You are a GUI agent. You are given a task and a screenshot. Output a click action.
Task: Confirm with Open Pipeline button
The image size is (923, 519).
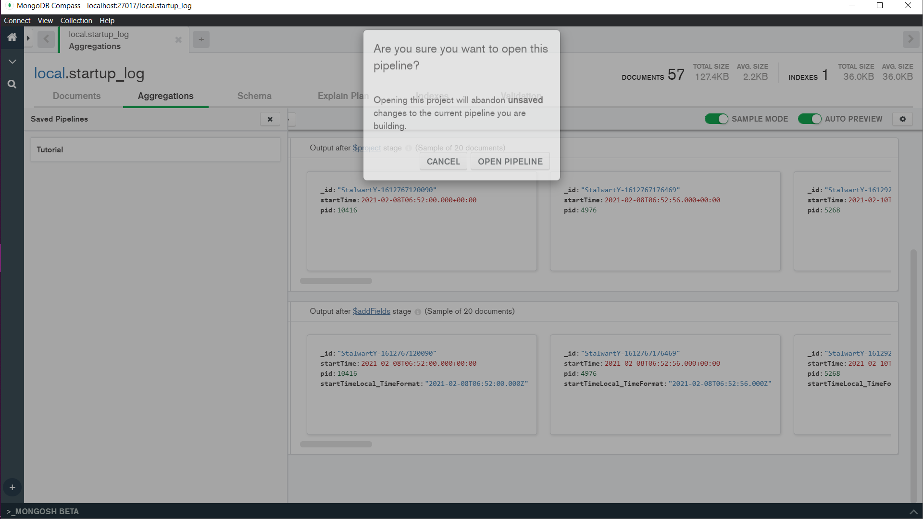coord(510,161)
